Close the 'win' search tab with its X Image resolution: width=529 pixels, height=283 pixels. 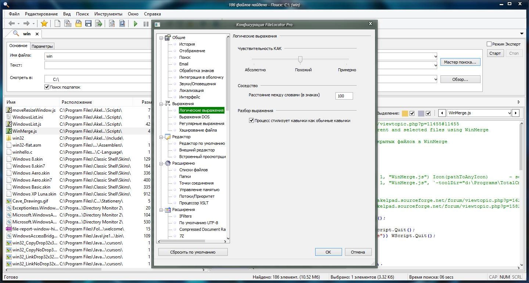tap(37, 34)
